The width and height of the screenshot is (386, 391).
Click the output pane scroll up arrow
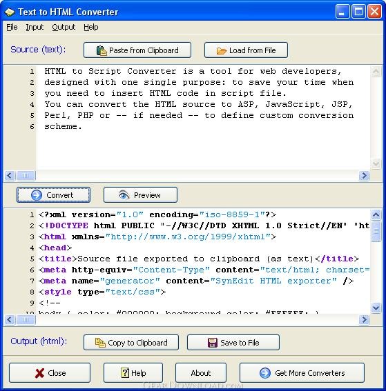376,214
